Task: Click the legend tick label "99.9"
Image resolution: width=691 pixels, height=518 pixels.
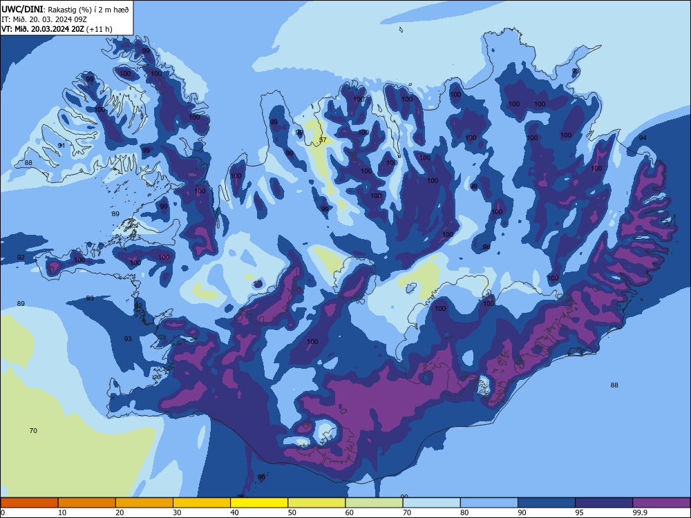Action: (x=639, y=512)
